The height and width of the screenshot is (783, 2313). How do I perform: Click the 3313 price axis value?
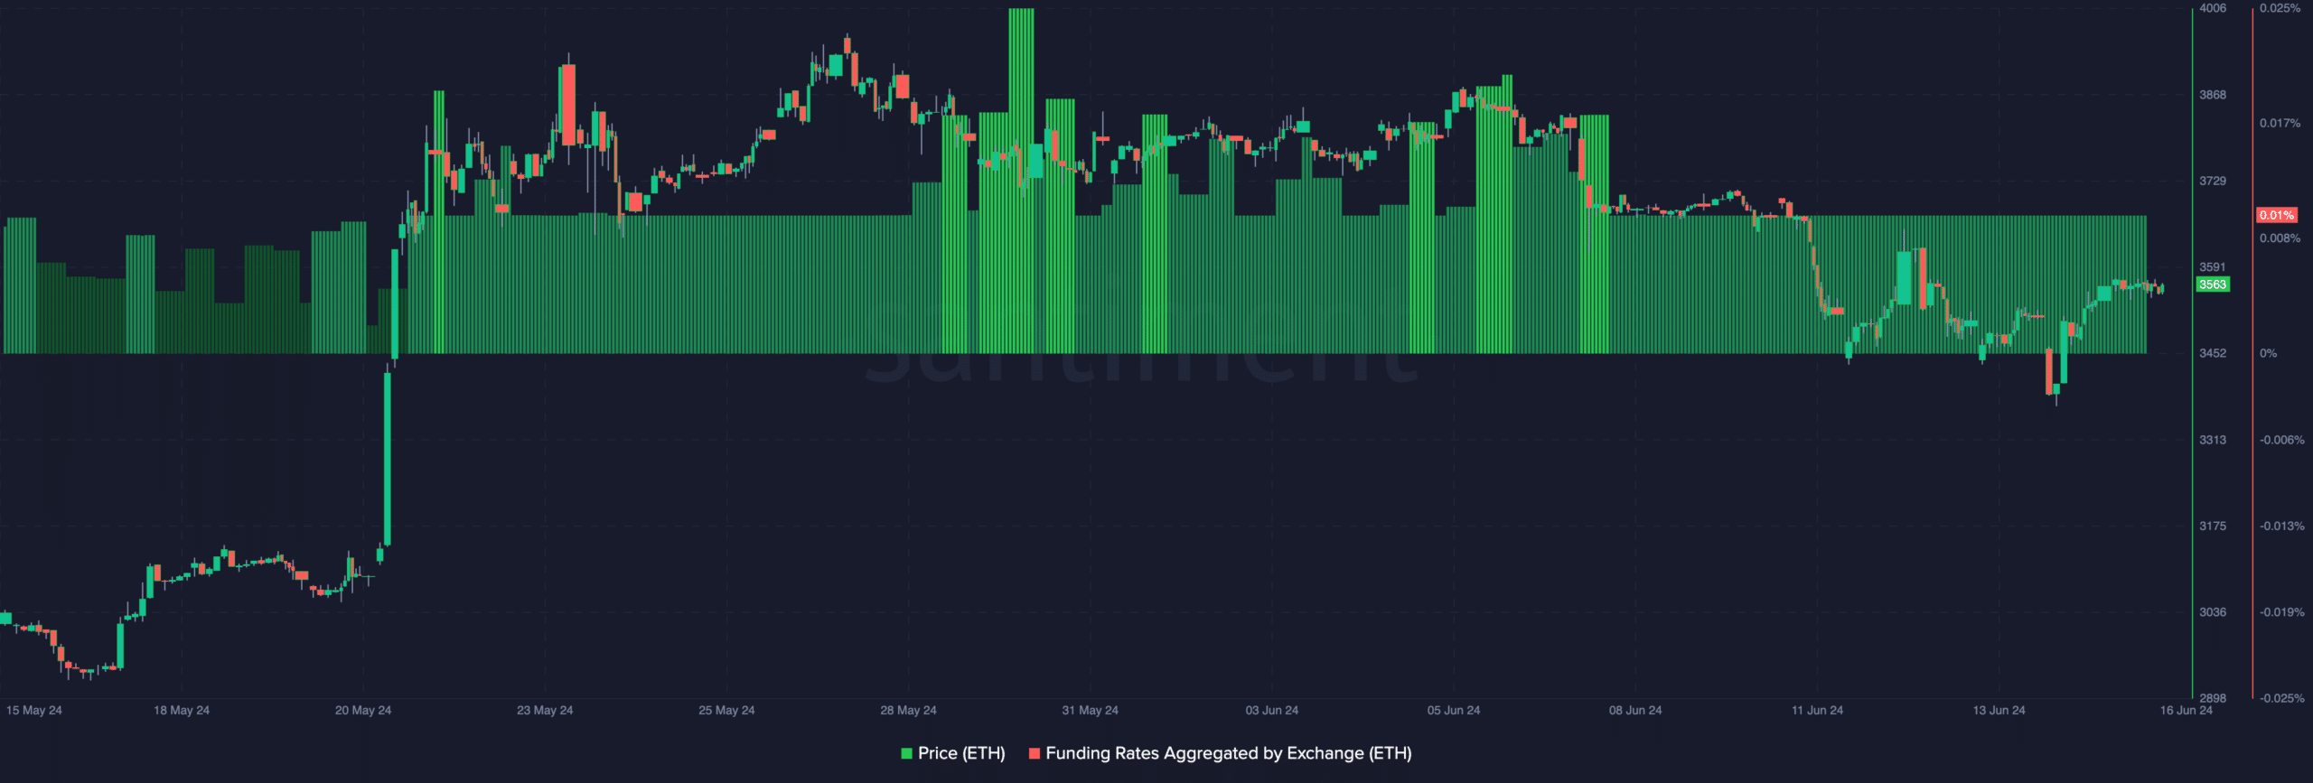click(2213, 440)
